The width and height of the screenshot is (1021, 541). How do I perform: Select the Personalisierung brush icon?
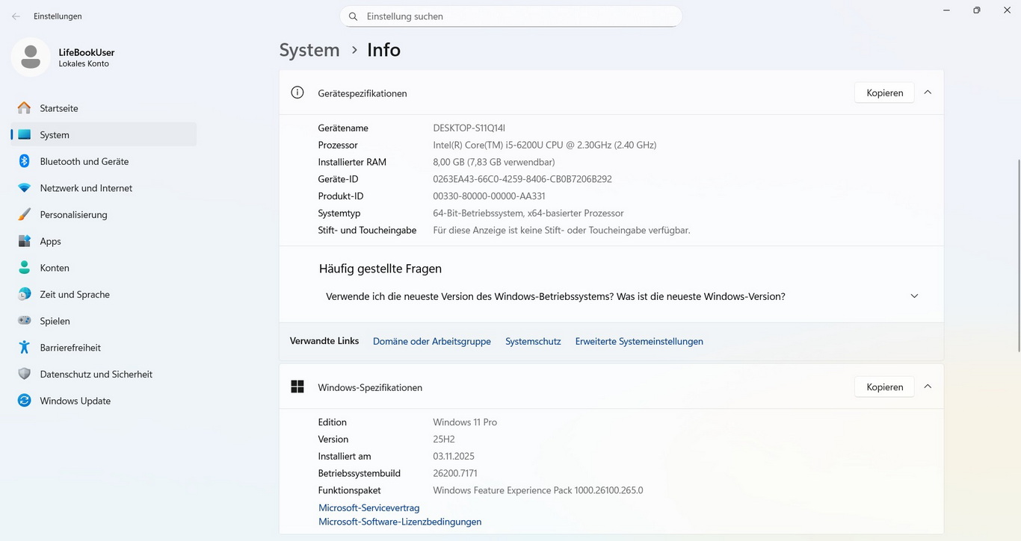25,215
